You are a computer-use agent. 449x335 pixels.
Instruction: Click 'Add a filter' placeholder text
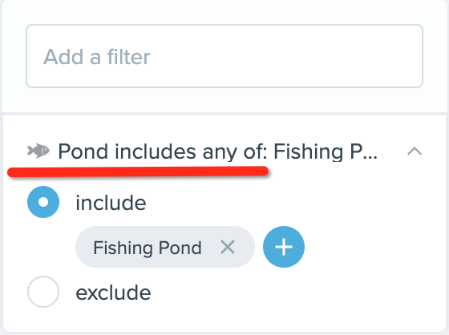(96, 56)
